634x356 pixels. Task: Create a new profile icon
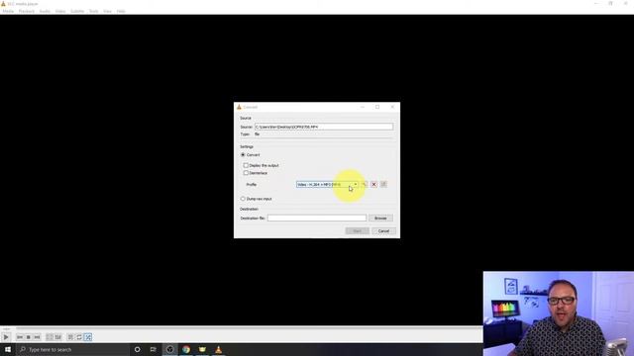[x=383, y=185]
